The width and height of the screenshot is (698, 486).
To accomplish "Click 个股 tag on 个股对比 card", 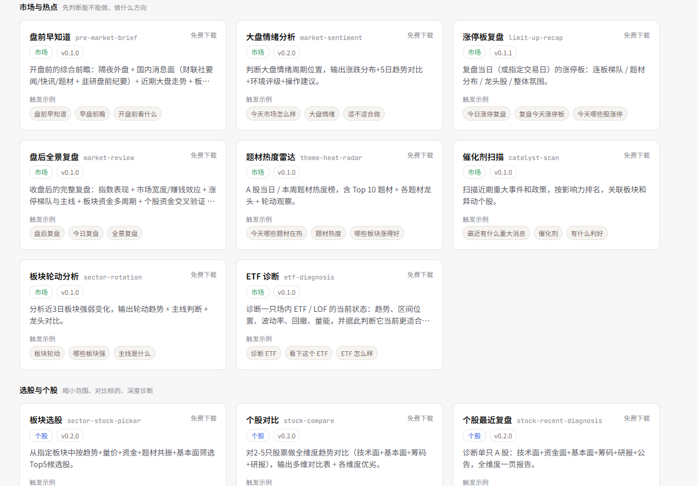I will point(258,436).
